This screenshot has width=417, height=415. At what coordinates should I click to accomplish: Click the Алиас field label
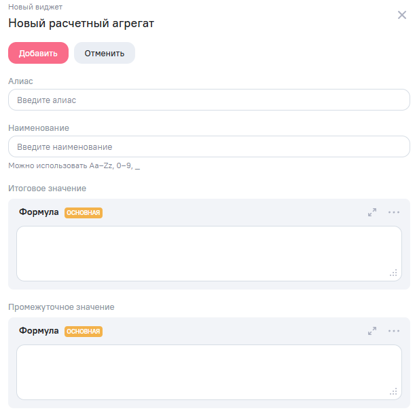pos(21,81)
